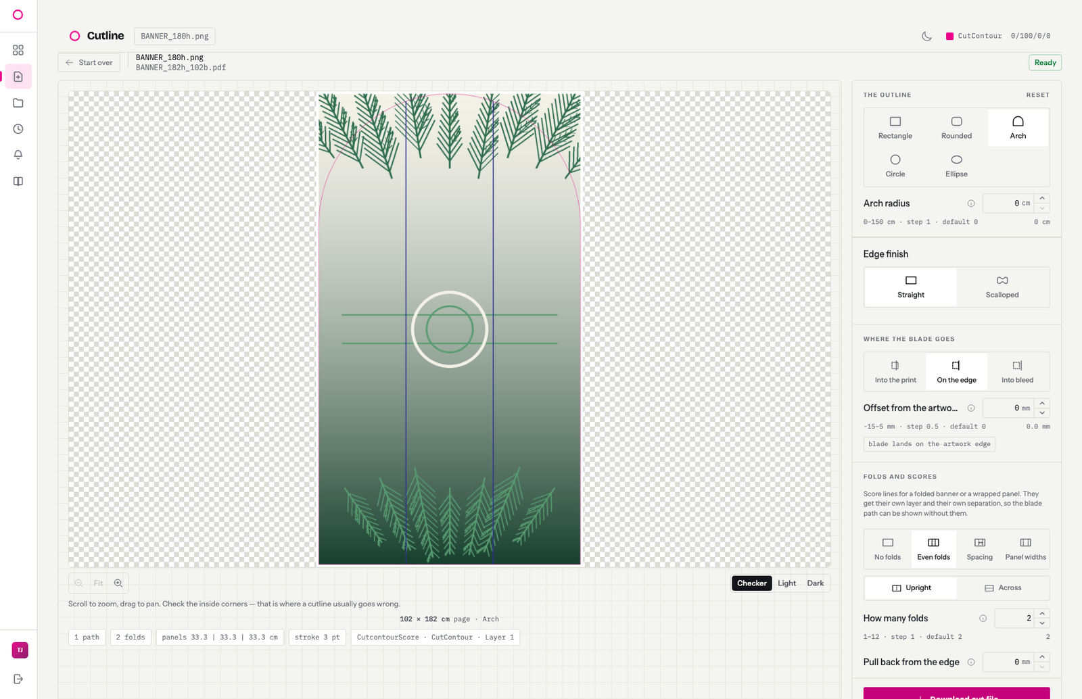The image size is (1082, 699).
Task: Switch preview background to Light
Action: [x=786, y=583]
